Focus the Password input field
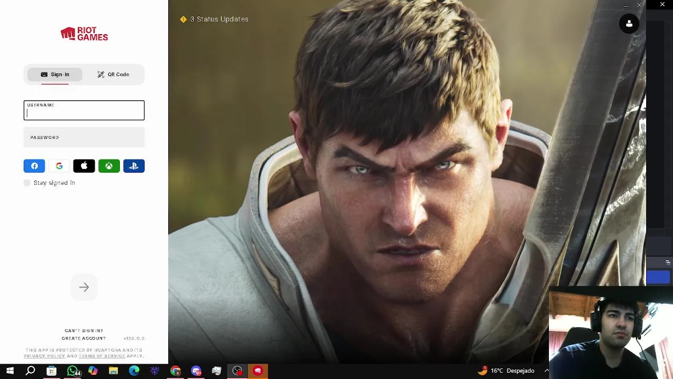The width and height of the screenshot is (673, 379). click(x=84, y=137)
